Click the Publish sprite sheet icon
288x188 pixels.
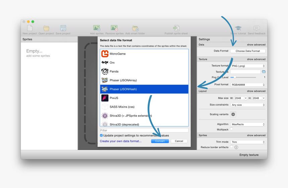point(176,28)
